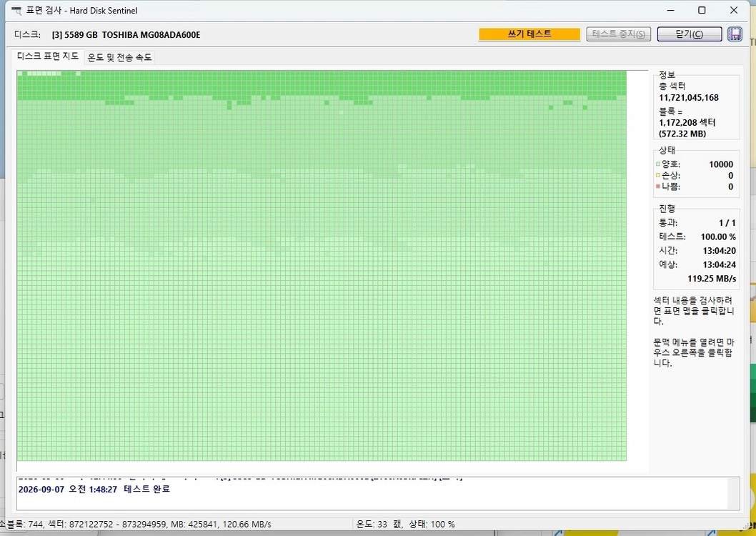Open the 온도 및 전송 속도 tab
756x536 pixels.
tap(119, 57)
